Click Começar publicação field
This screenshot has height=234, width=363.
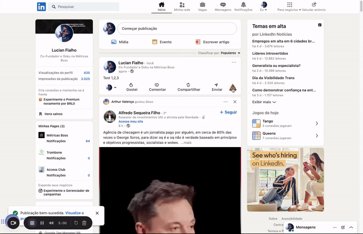point(177,29)
